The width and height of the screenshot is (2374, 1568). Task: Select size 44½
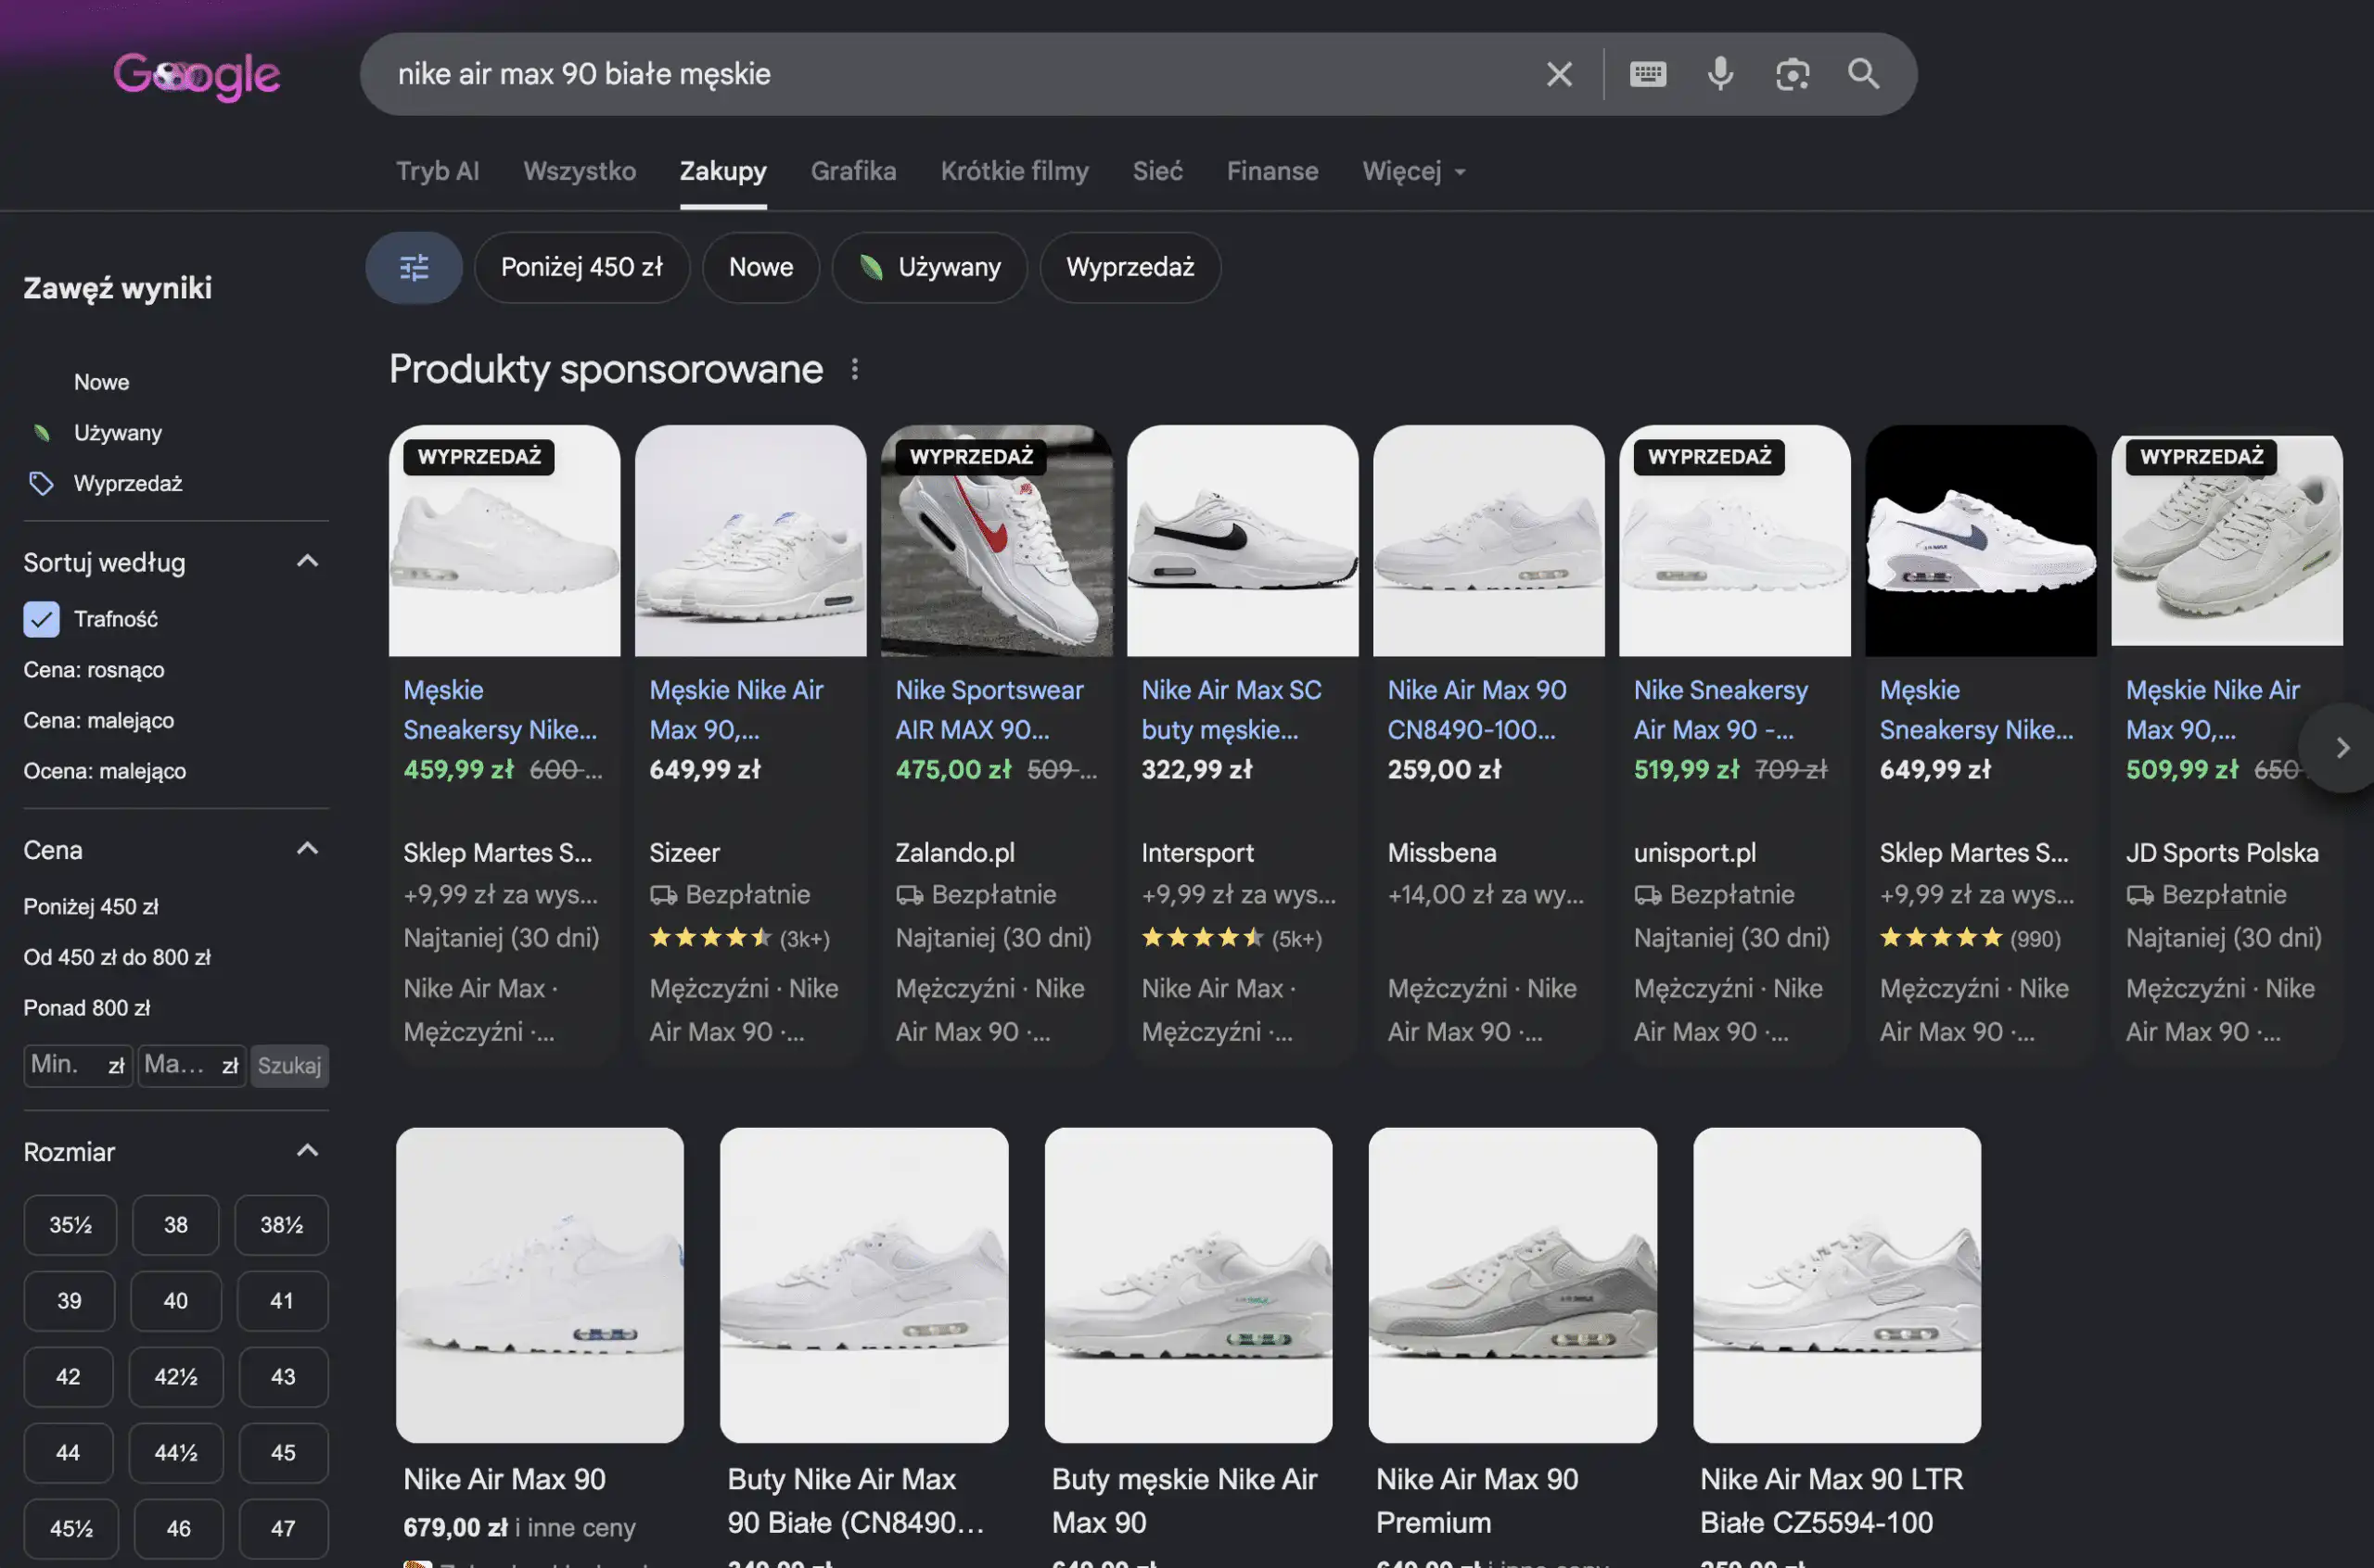click(x=176, y=1453)
